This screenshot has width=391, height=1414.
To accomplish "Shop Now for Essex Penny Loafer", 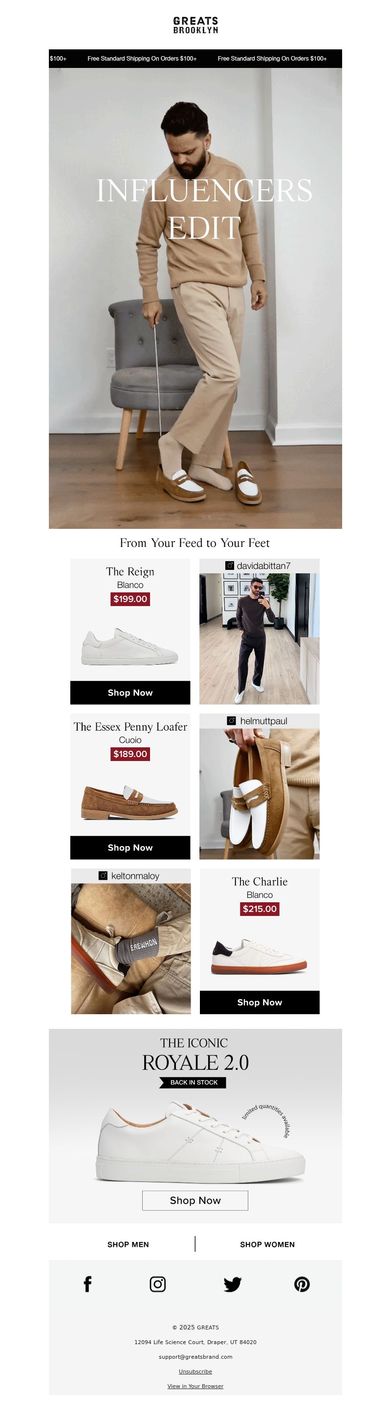I will click(130, 848).
